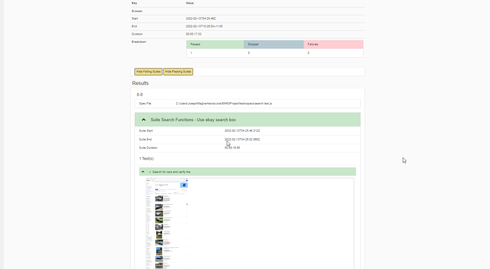Select the Suite Duration value 00:00:16.65
The width and height of the screenshot is (490, 269).
click(232, 148)
